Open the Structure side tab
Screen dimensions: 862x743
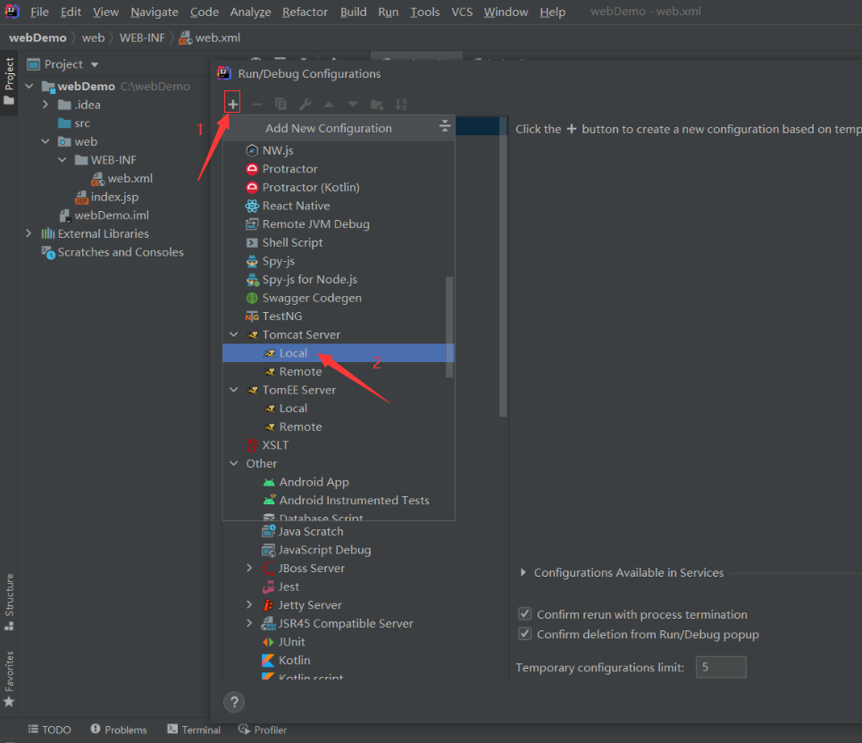click(9, 602)
